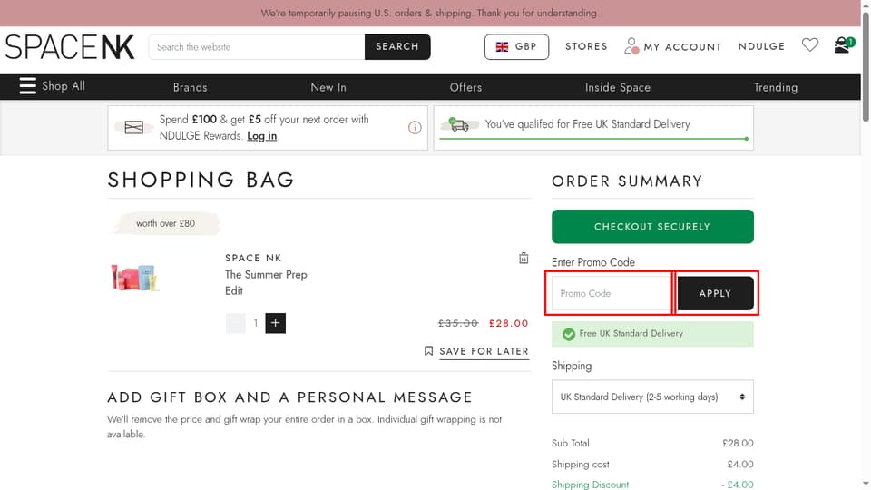Open the wishlist heart icon
The height and width of the screenshot is (490, 871).
coord(810,44)
